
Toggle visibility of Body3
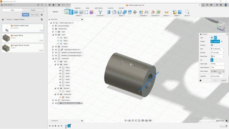click(x=60, y=73)
